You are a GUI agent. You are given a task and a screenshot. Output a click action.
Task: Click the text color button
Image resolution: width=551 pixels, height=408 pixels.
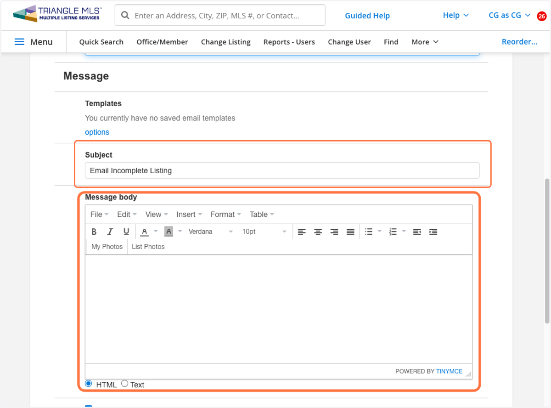[x=145, y=232]
